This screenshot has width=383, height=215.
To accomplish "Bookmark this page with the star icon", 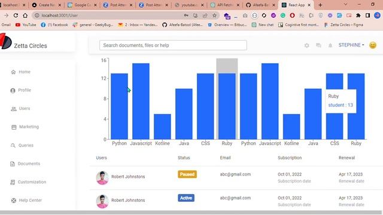I will (214, 16).
